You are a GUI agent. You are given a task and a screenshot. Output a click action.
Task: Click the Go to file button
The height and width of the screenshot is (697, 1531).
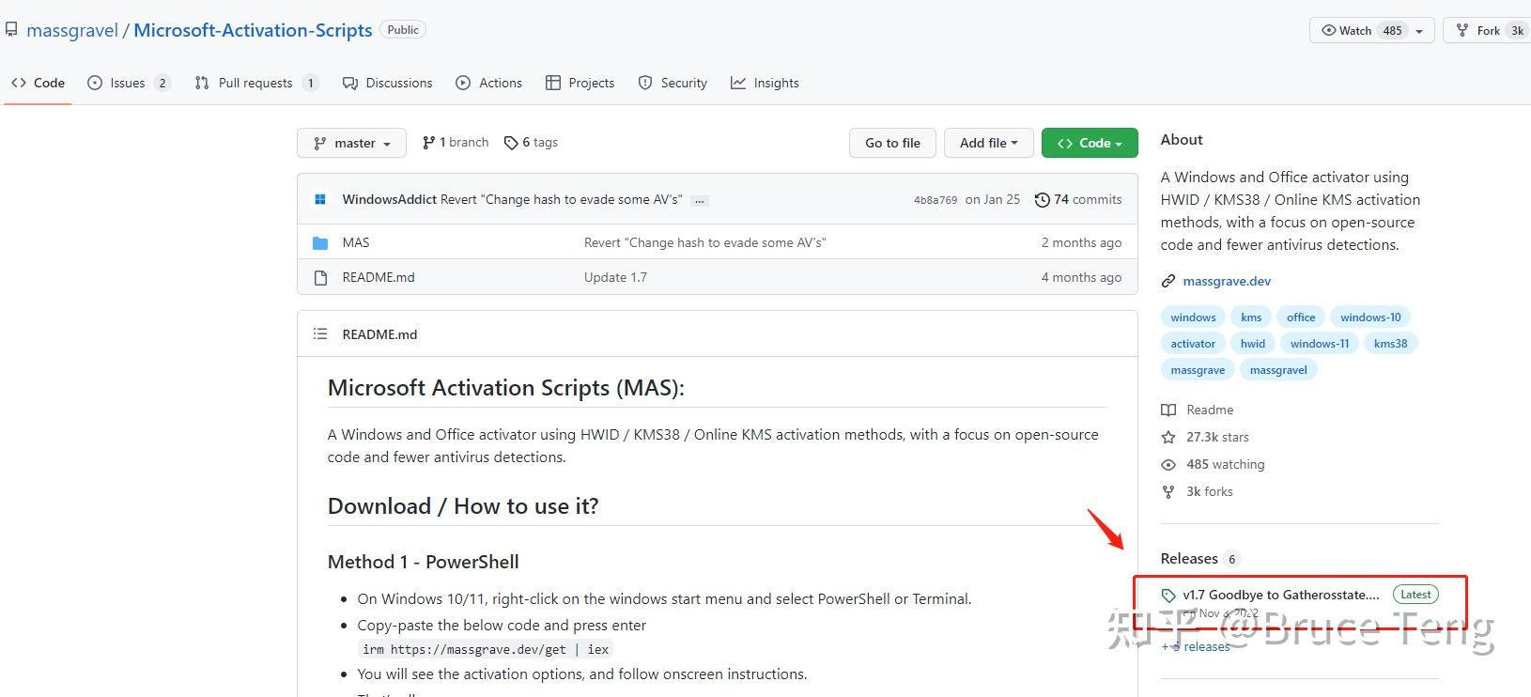pyautogui.click(x=892, y=143)
